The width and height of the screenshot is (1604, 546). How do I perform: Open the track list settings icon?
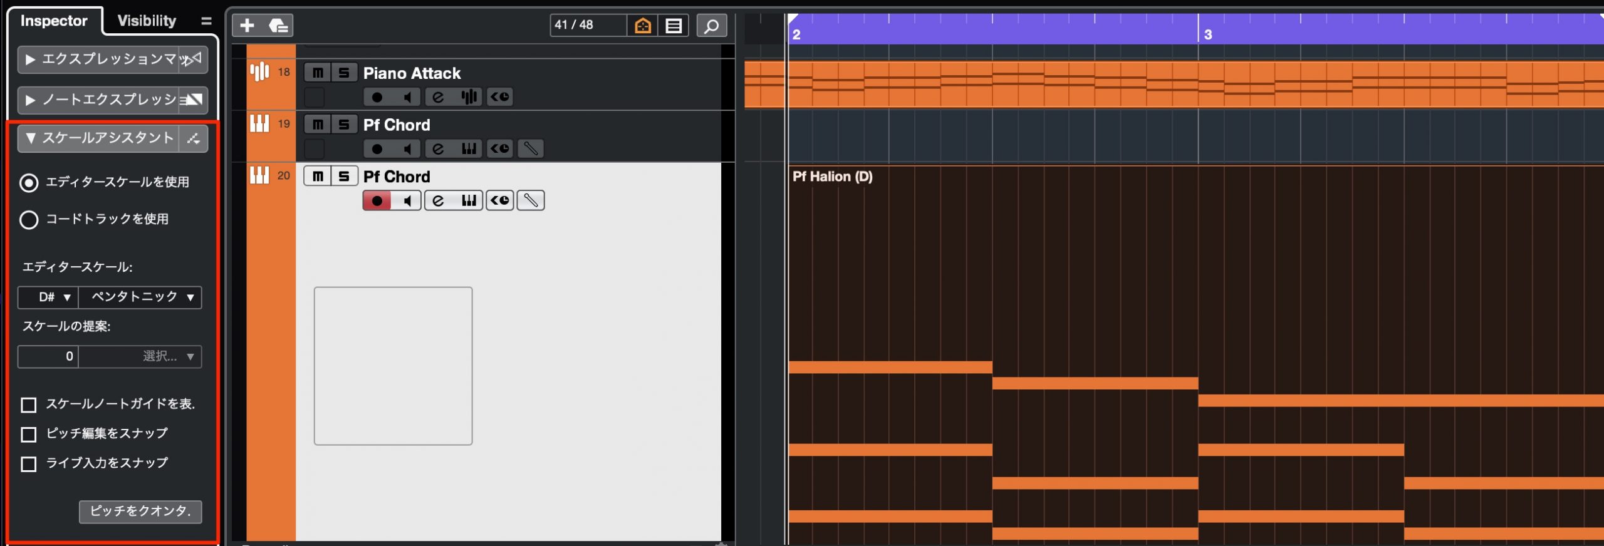tap(674, 25)
